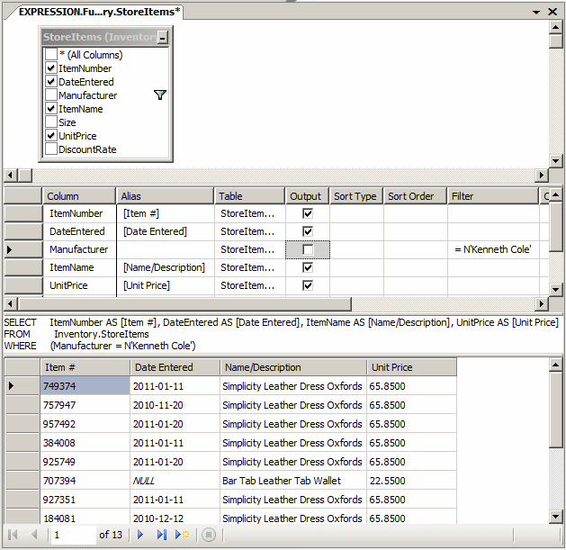566x550 pixels.
Task: Click Inventory.StoreItems in SQL pane
Action: (x=101, y=334)
